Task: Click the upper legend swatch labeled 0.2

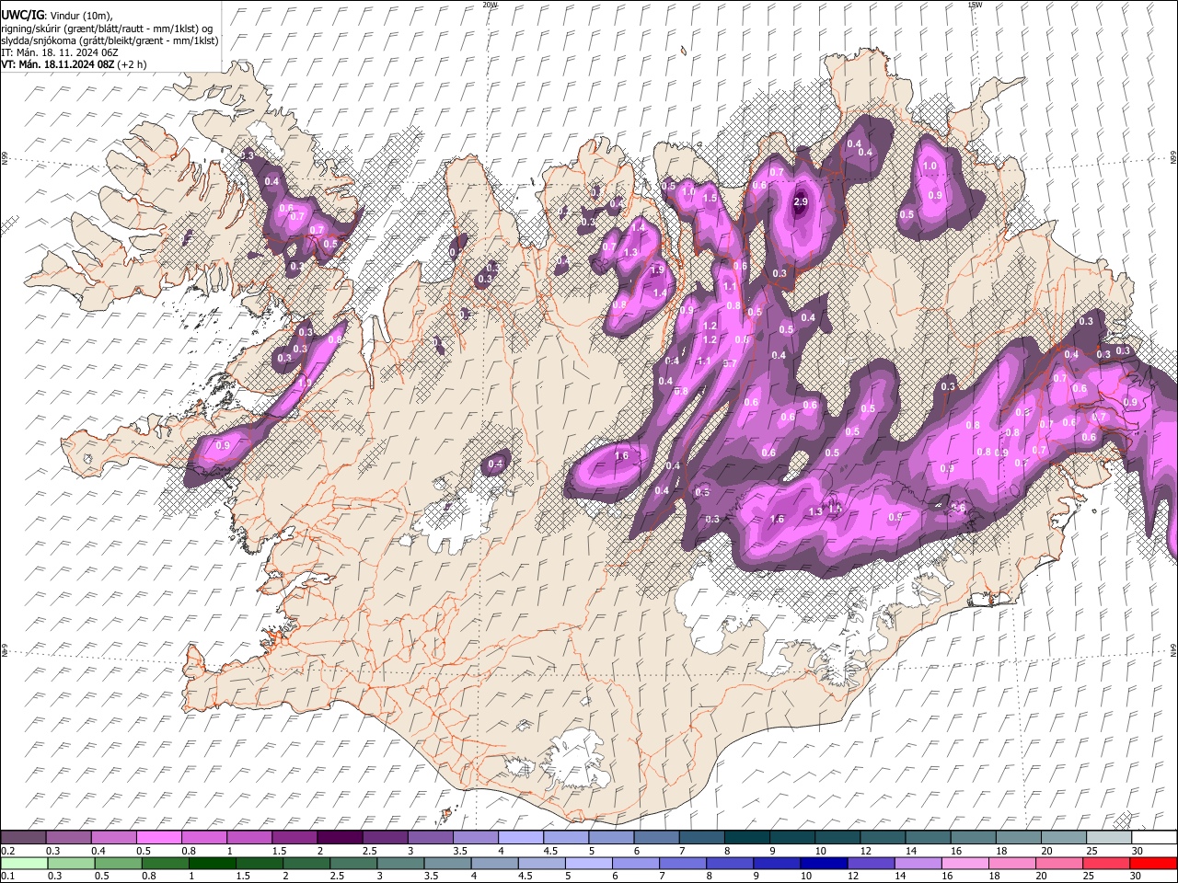Action: [23, 838]
